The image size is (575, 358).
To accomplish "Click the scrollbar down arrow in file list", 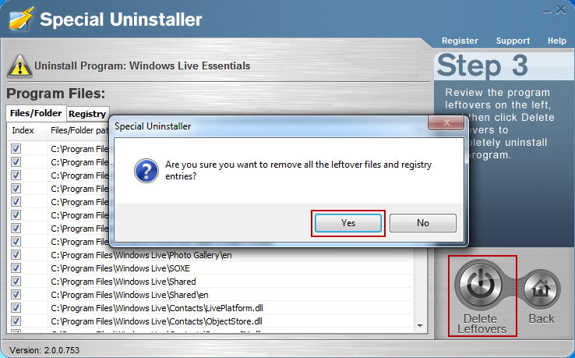I will [420, 326].
